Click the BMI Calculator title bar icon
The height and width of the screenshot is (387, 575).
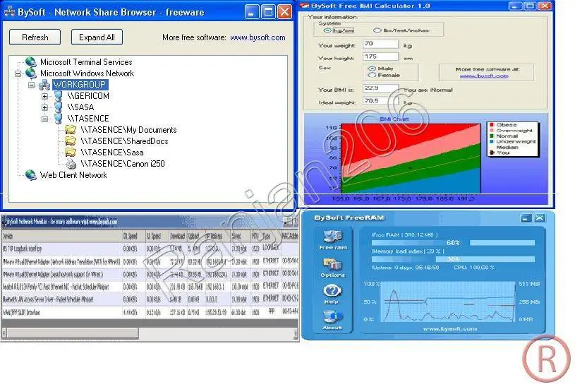coord(305,6)
